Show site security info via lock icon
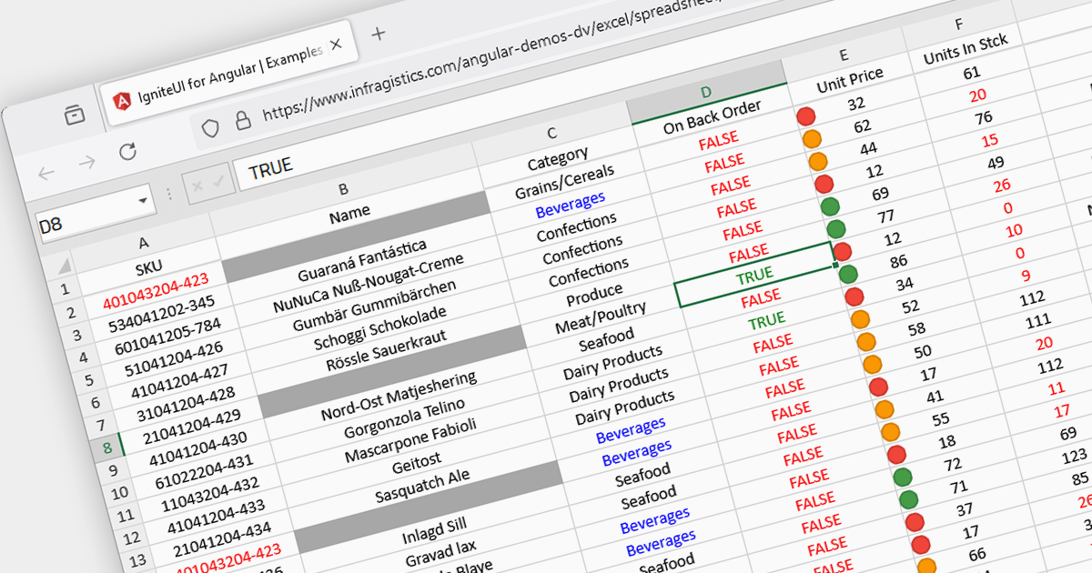Image resolution: width=1092 pixels, height=573 pixels. (242, 120)
